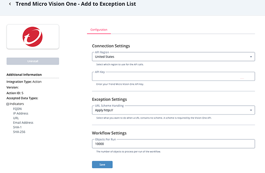
Task: Click the hint about URL containing no scheme
Action: pyautogui.click(x=154, y=118)
